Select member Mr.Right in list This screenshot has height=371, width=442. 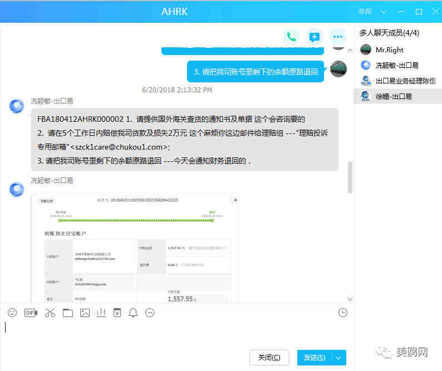point(398,50)
